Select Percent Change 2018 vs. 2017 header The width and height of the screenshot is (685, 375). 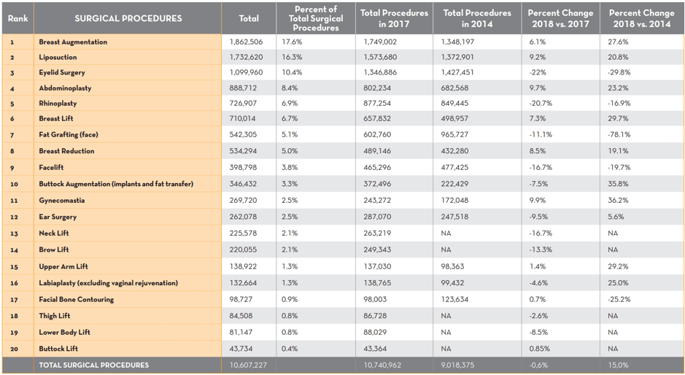pyautogui.click(x=560, y=18)
